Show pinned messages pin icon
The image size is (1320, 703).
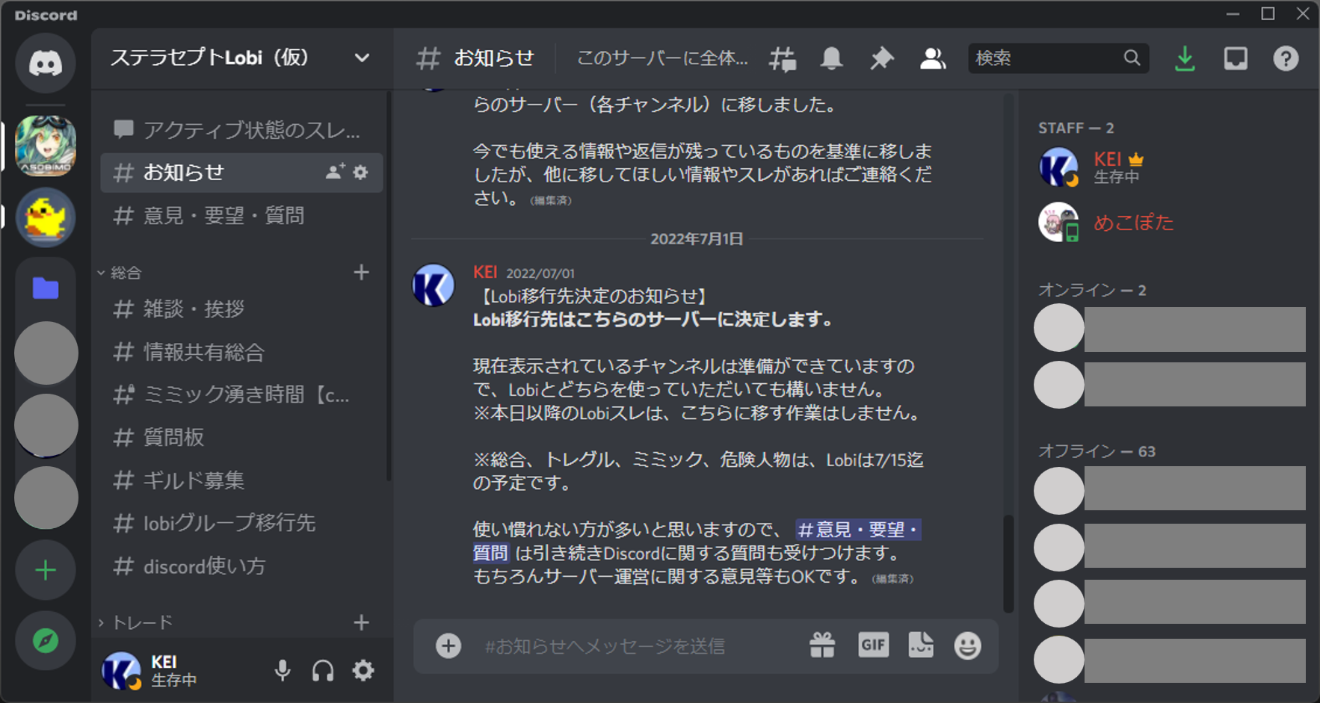tap(882, 58)
